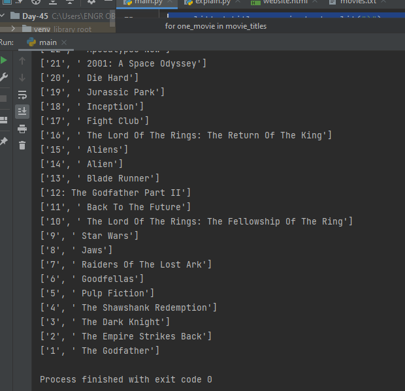Image resolution: width=405 pixels, height=391 pixels.
Task: Expand the venv library root folder
Action: click(x=13, y=29)
